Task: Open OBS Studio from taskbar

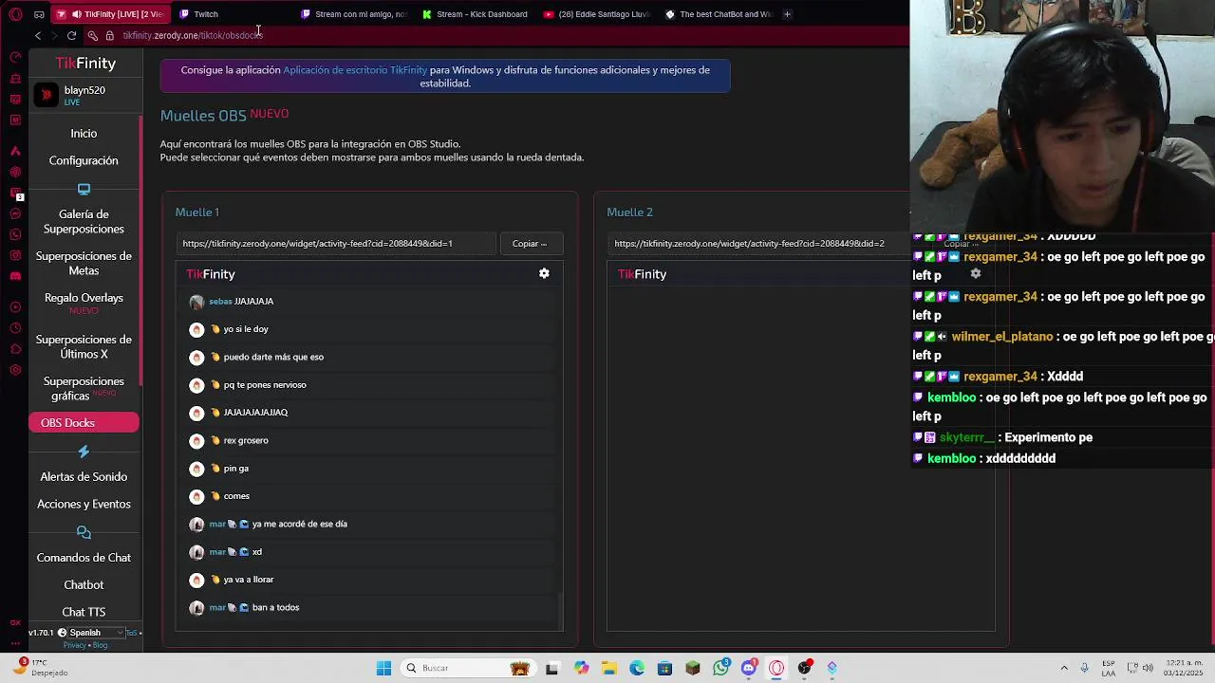Action: 805,668
